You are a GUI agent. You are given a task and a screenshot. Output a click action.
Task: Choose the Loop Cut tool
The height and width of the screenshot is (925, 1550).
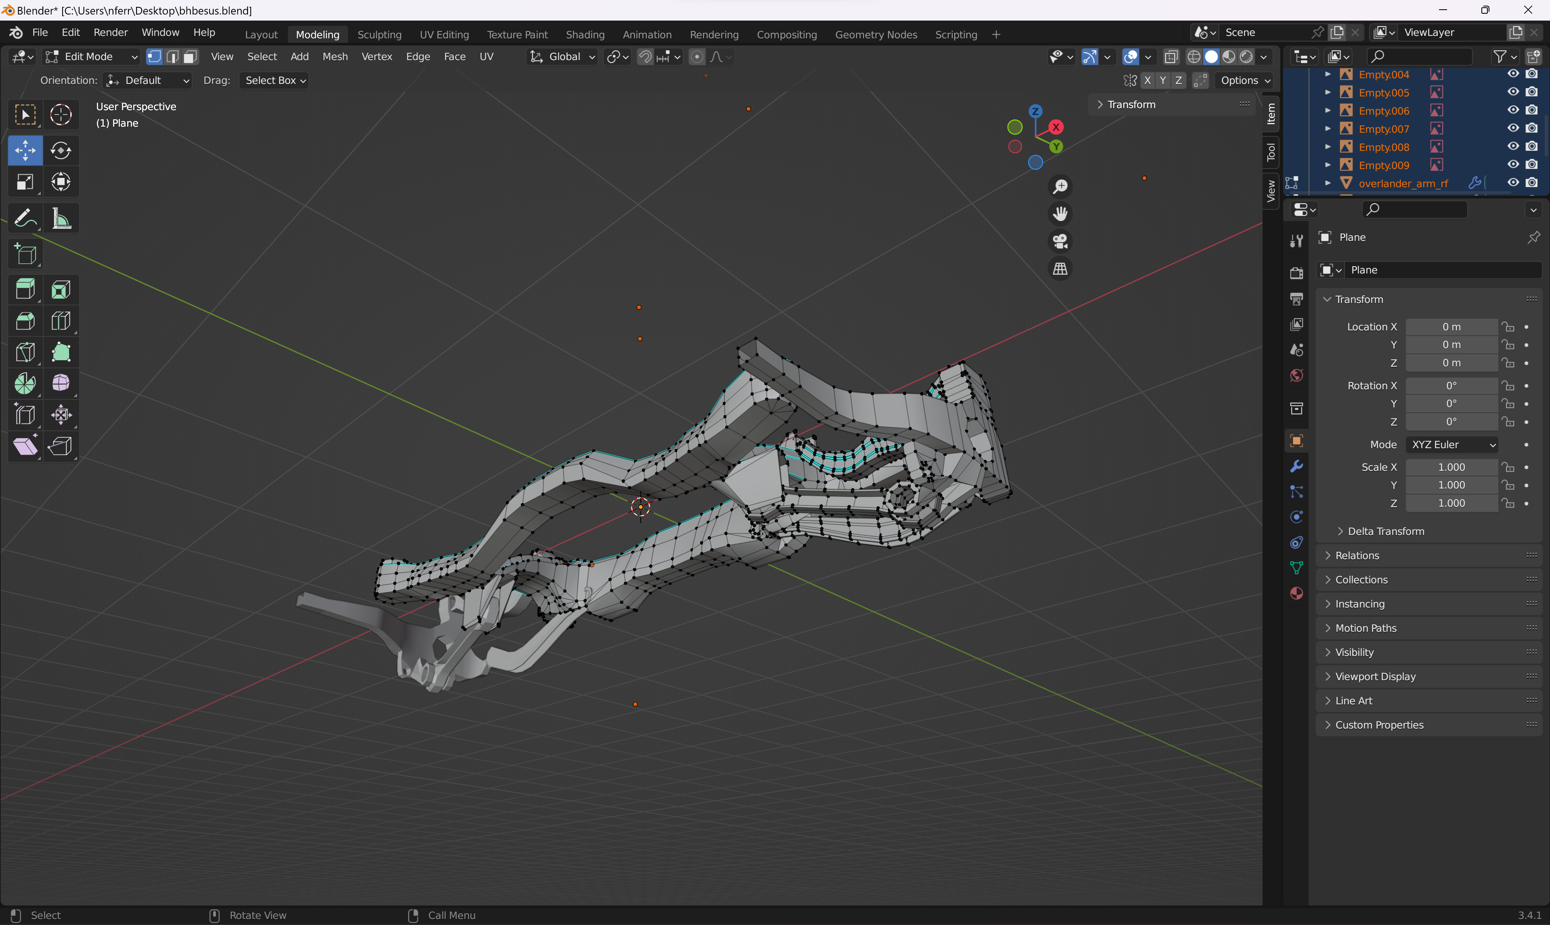[61, 321]
